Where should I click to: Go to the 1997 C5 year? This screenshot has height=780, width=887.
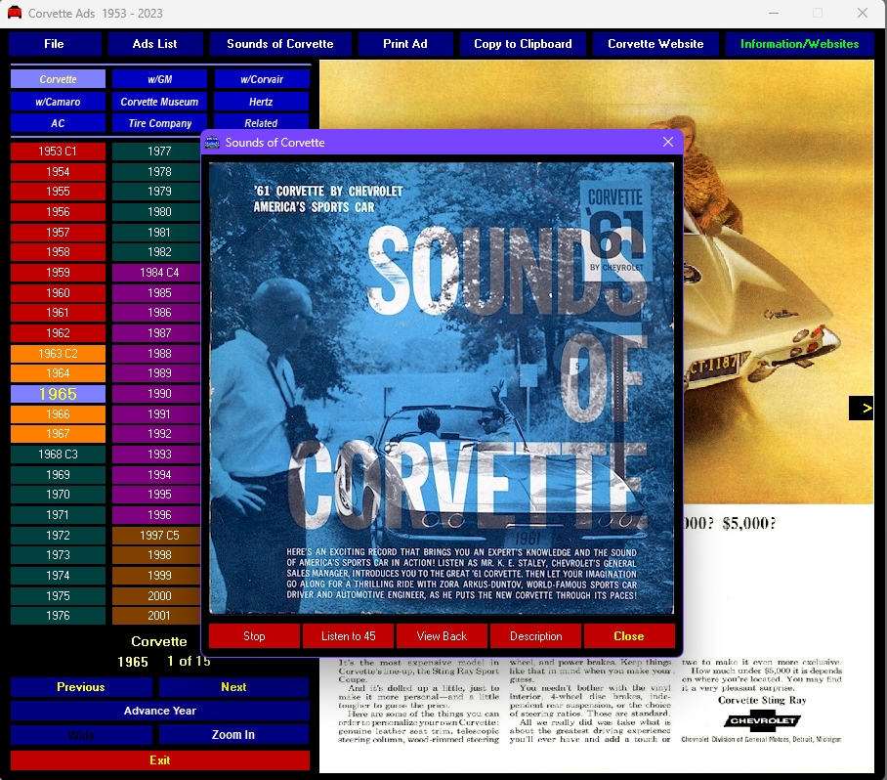click(156, 535)
